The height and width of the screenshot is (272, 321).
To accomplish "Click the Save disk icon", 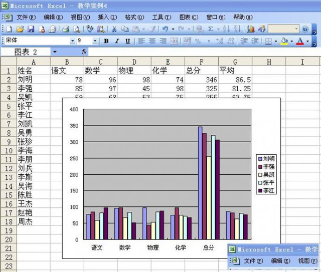I will [30, 29].
